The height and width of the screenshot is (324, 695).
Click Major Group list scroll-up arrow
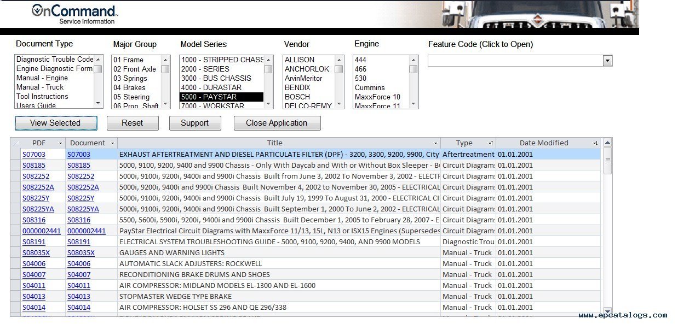coord(165,59)
